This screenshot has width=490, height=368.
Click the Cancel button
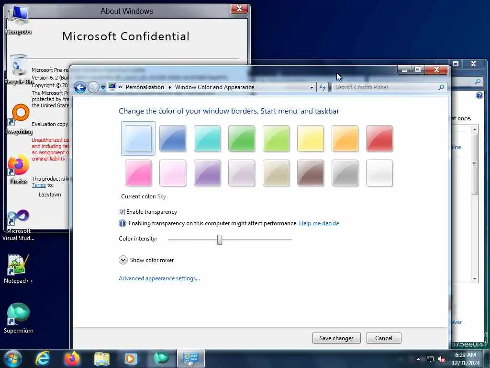pos(384,338)
